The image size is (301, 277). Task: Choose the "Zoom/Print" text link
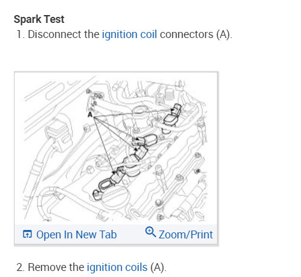[x=186, y=235]
